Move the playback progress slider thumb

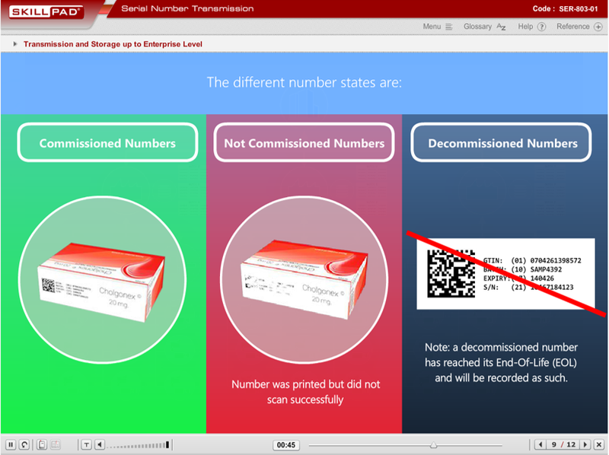point(433,445)
